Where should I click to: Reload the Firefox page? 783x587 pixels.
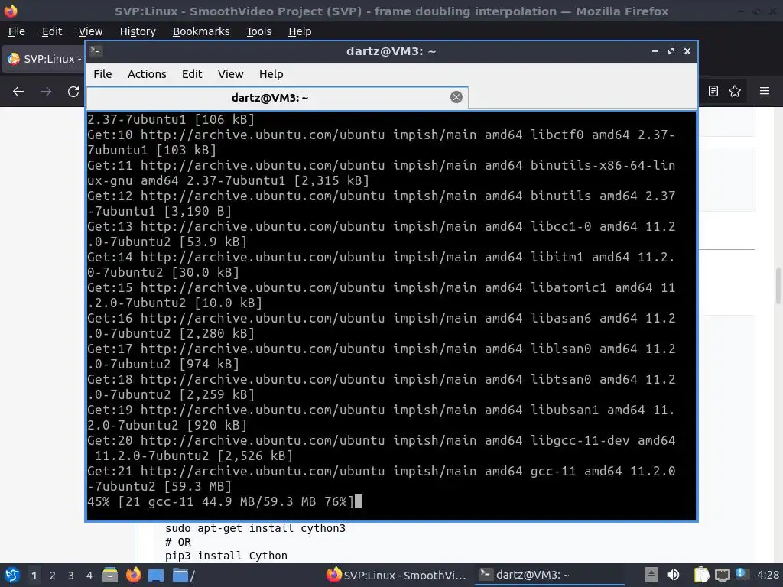[73, 92]
